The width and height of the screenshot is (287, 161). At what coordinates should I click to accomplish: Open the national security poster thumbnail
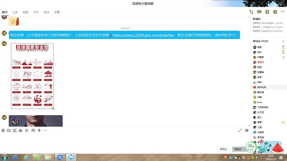(32, 76)
